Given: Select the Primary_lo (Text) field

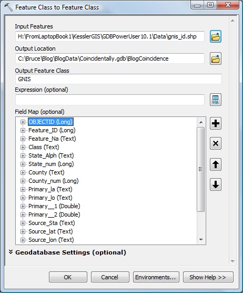Looking at the screenshot, I should [50, 198].
